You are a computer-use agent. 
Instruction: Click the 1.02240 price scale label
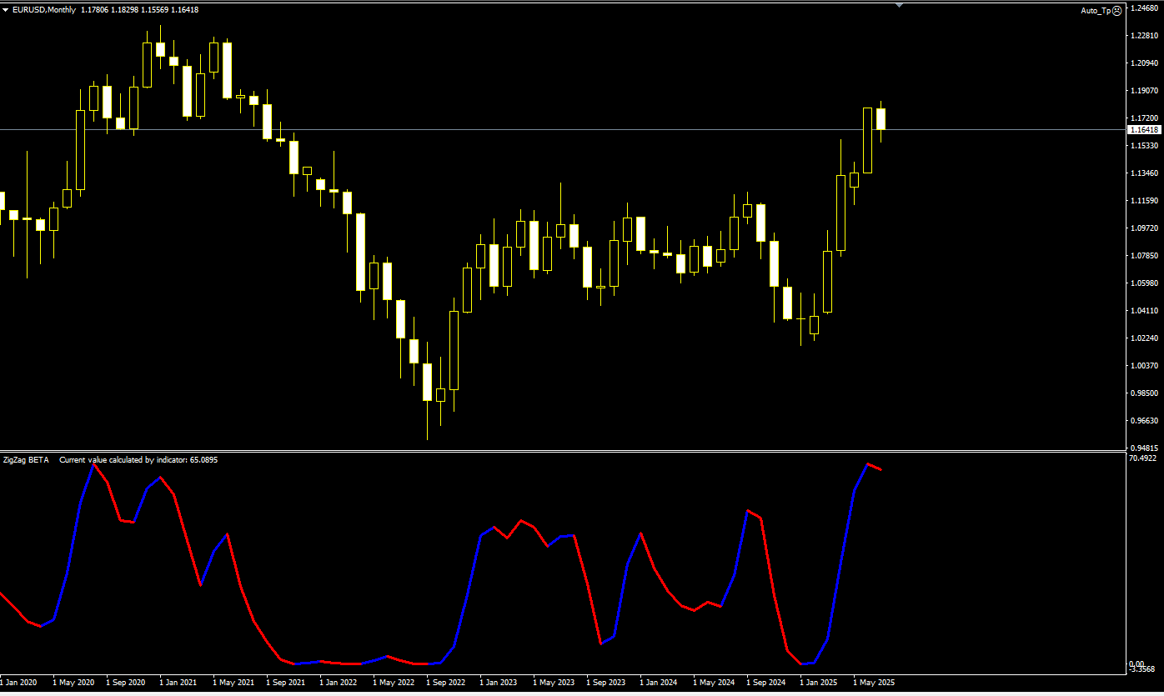pos(1145,338)
